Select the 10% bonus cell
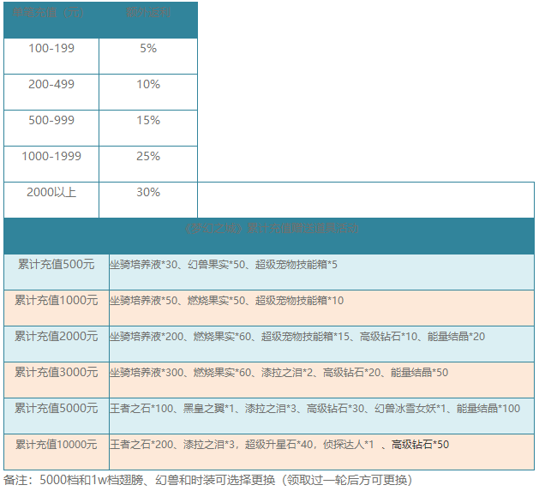The image size is (539, 491). [x=148, y=85]
